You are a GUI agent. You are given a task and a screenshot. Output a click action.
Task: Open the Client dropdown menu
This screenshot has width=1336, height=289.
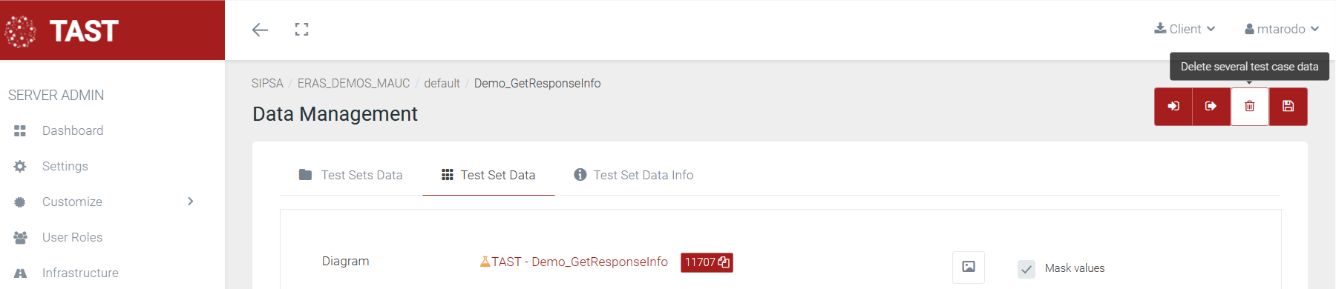pos(1185,29)
